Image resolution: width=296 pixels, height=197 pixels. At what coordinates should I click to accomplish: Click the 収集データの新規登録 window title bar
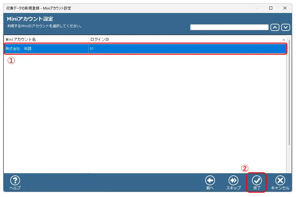click(x=123, y=8)
